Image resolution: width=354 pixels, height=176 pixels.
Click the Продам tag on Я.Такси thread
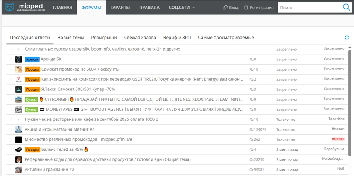click(x=32, y=89)
